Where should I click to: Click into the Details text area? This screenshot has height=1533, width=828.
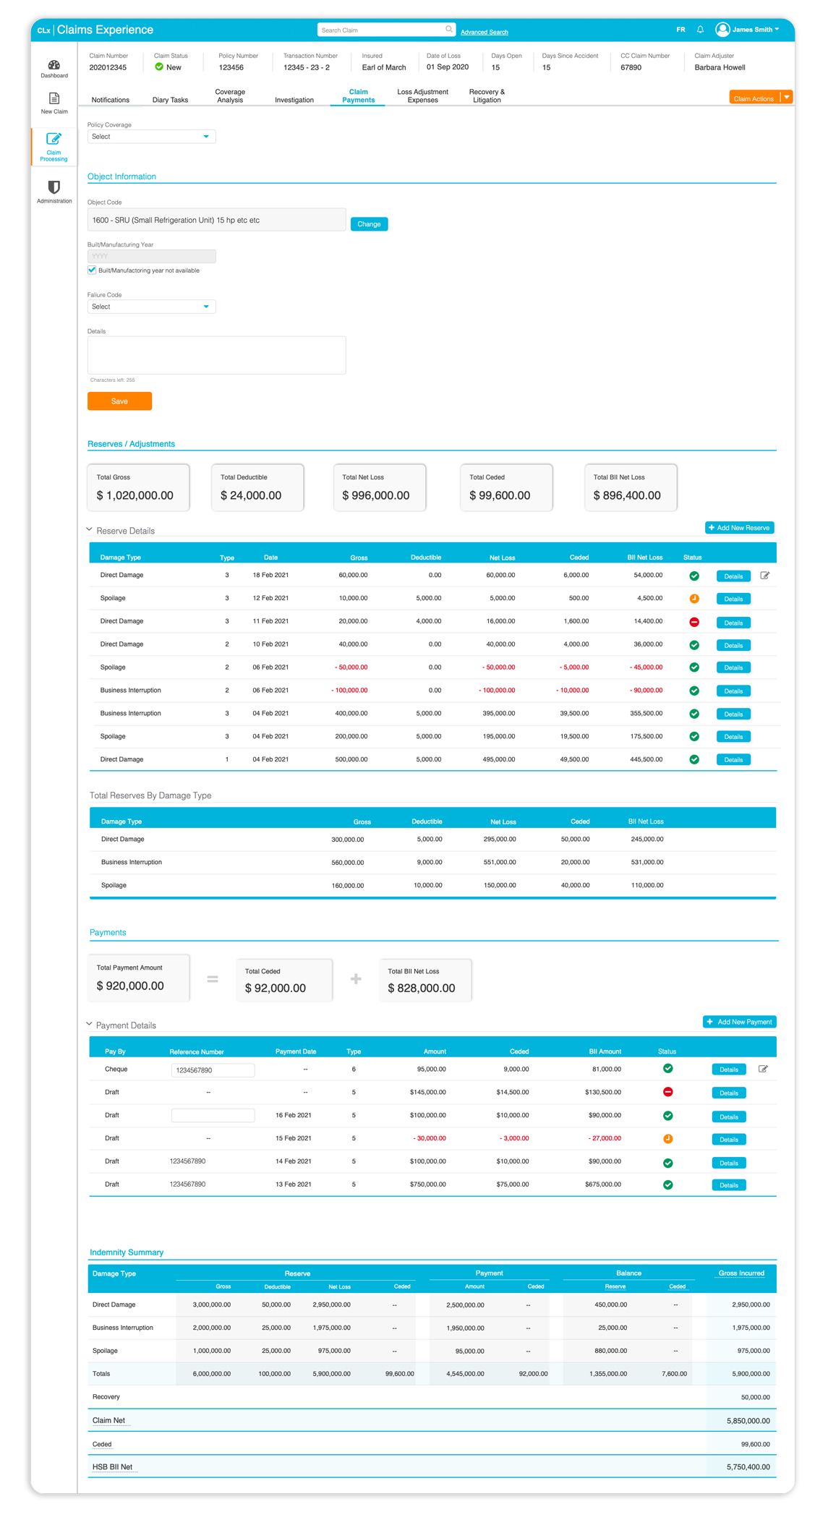tap(217, 355)
